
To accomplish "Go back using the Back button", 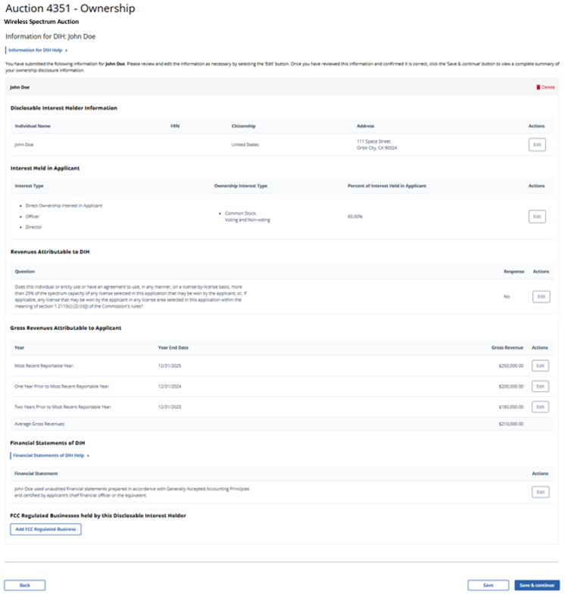I will point(25,585).
